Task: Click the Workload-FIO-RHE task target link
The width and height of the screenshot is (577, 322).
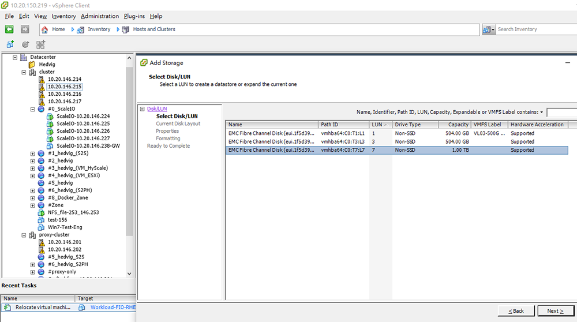Action: coord(113,307)
